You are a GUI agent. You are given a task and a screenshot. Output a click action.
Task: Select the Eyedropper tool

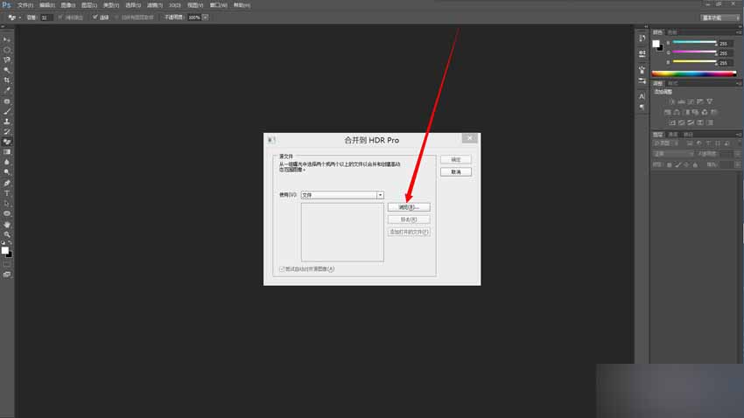pos(7,90)
